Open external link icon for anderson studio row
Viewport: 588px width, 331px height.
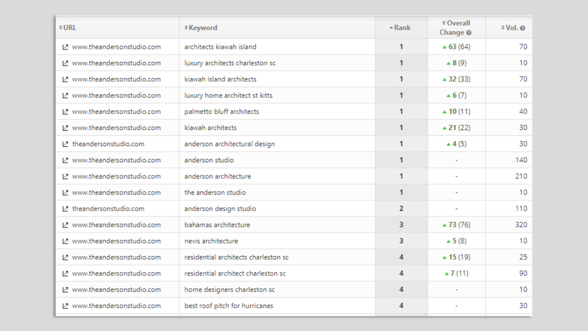click(x=65, y=160)
